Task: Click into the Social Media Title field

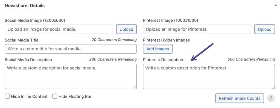Action: point(71,49)
